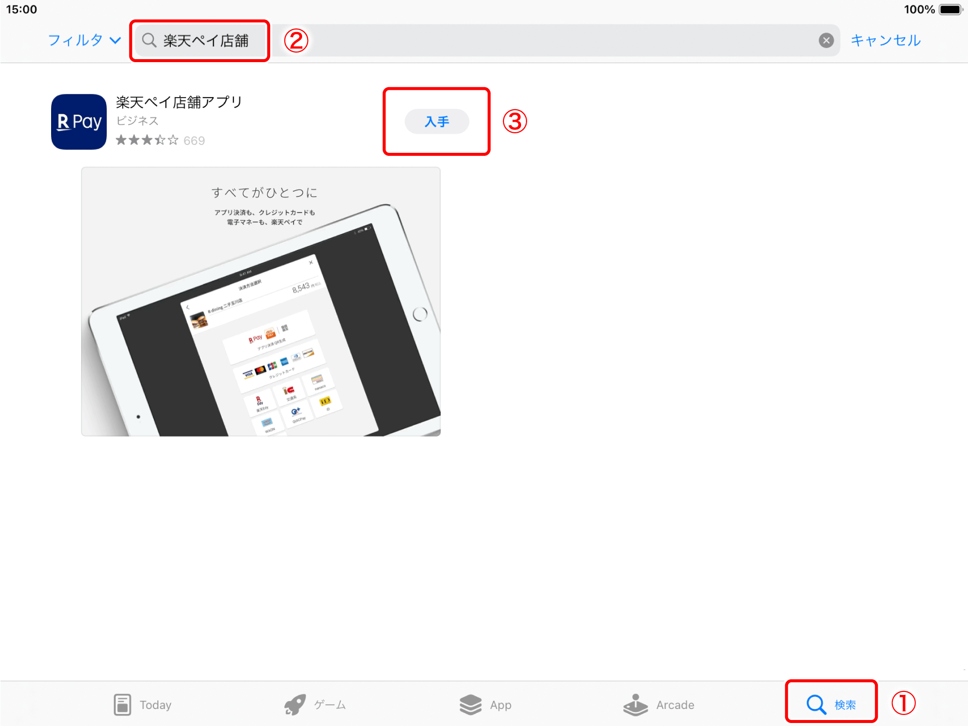Clear the search field text
Viewport: 968px width, 726px height.
pyautogui.click(x=826, y=41)
